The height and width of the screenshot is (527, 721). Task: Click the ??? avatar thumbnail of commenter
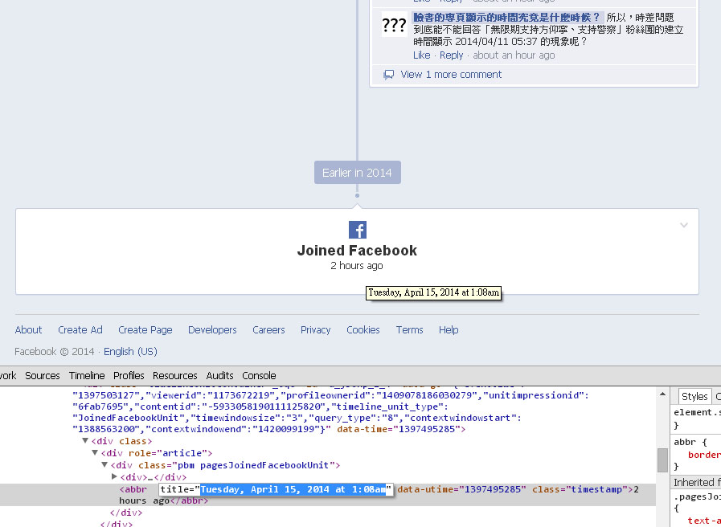[x=394, y=25]
